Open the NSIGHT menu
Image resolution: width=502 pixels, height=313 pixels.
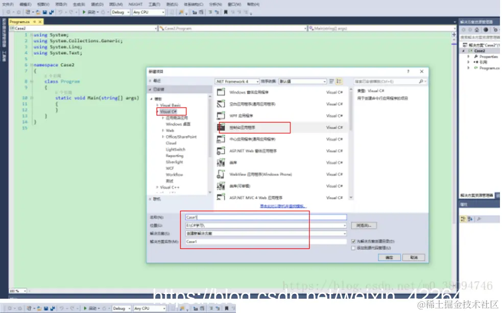[x=135, y=4]
